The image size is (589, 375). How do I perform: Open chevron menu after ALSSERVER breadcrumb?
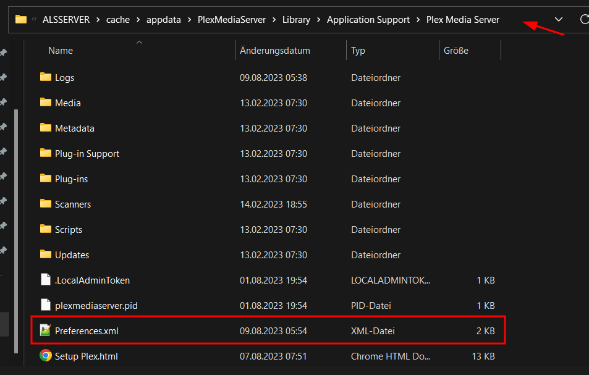(98, 20)
